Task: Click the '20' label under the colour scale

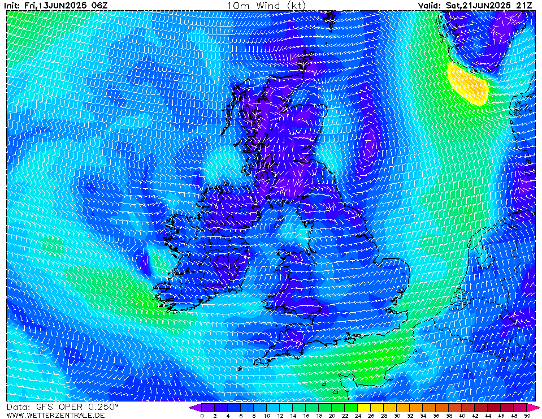Action: [x=332, y=416]
